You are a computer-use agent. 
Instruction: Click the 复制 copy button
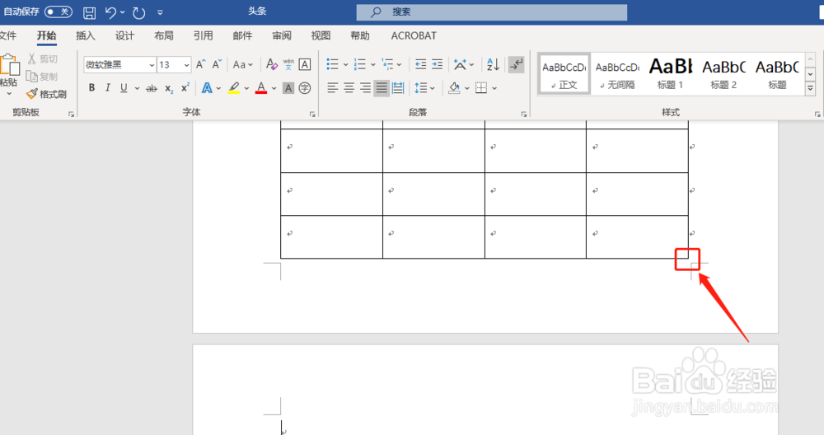coord(41,77)
